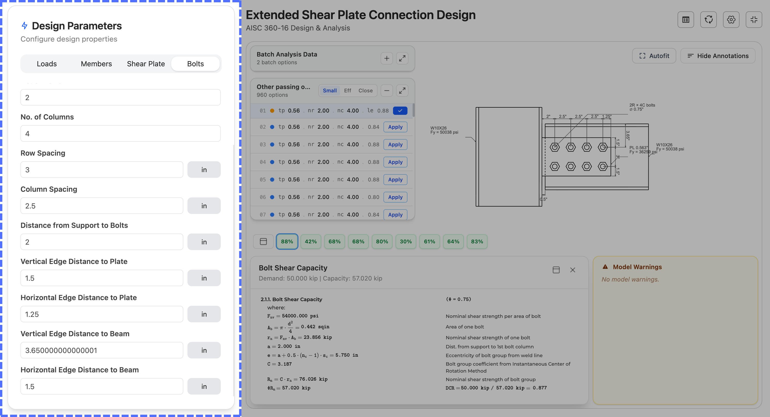
Task: Apply option 05
Action: (395, 180)
